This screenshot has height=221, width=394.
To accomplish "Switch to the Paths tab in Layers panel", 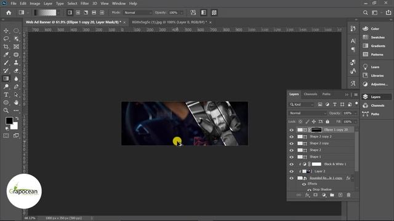I will coord(326,94).
